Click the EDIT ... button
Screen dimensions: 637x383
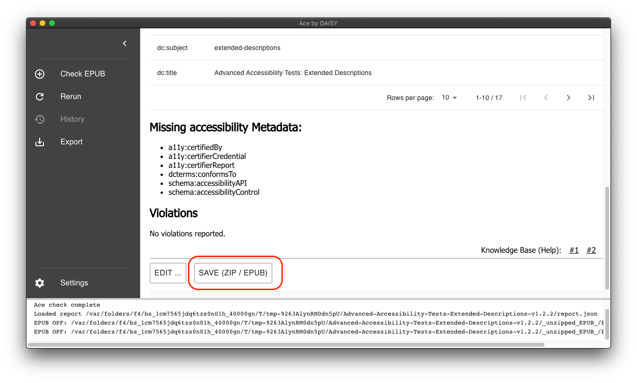coord(168,273)
